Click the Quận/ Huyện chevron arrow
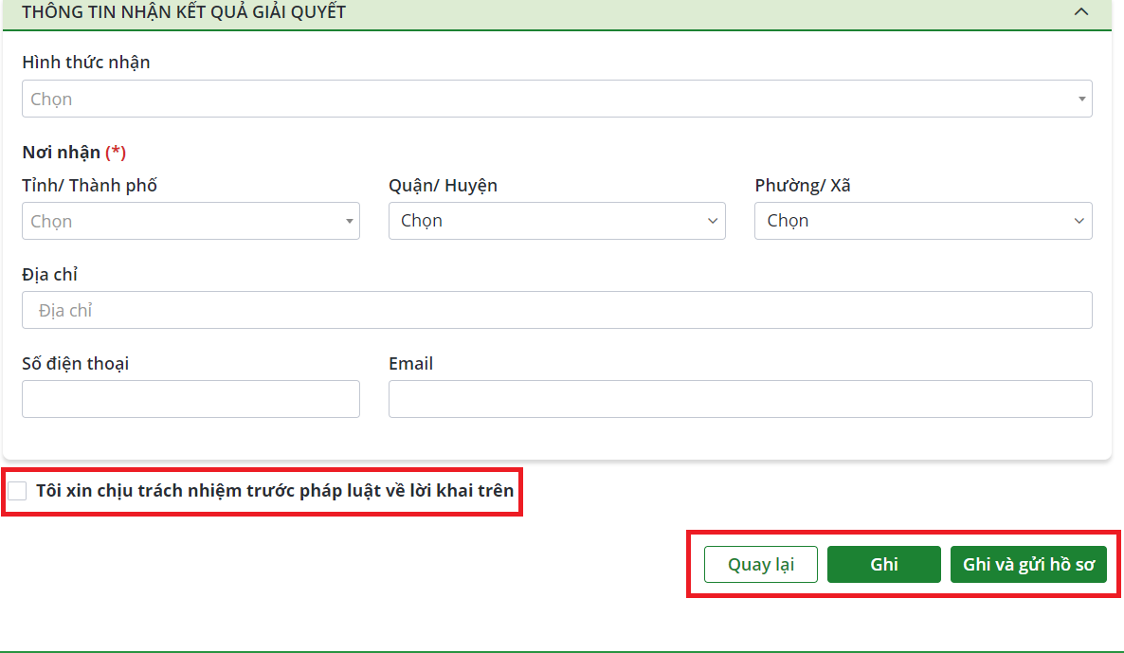1124x653 pixels. coord(713,221)
